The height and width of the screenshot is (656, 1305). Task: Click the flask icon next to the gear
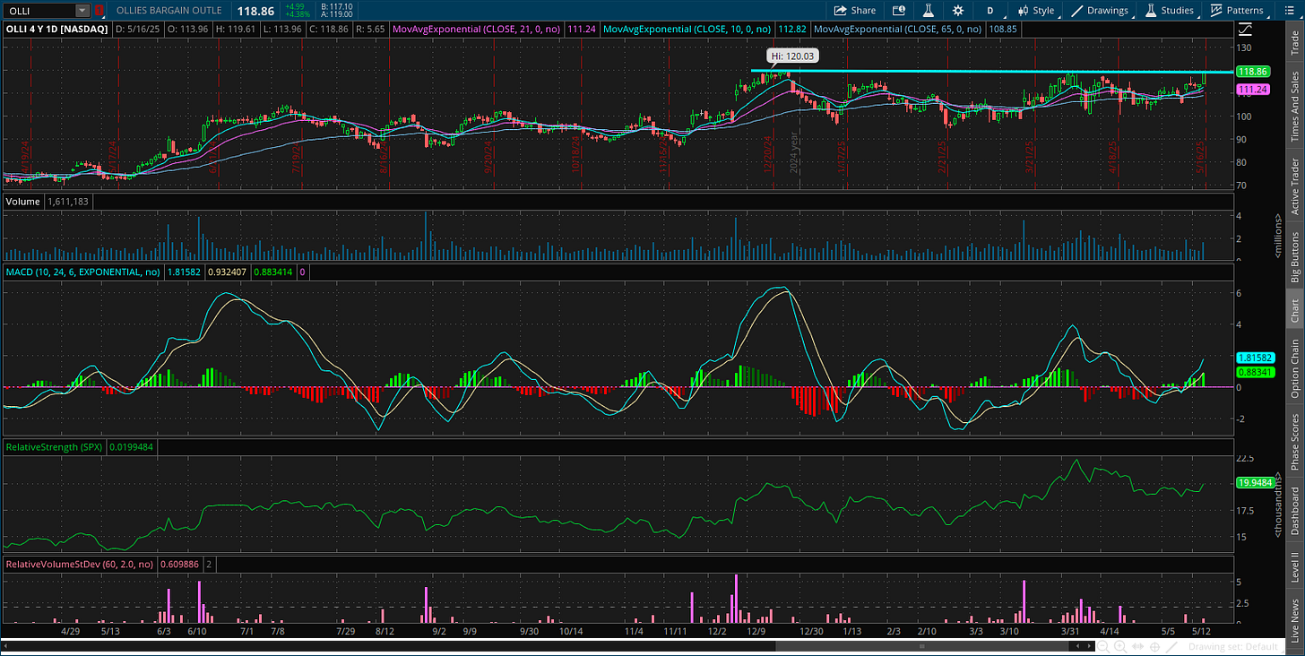929,11
